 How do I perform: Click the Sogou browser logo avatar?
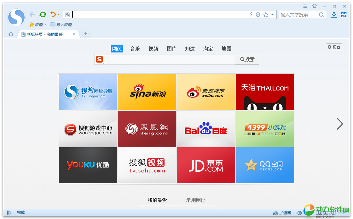click(x=16, y=17)
